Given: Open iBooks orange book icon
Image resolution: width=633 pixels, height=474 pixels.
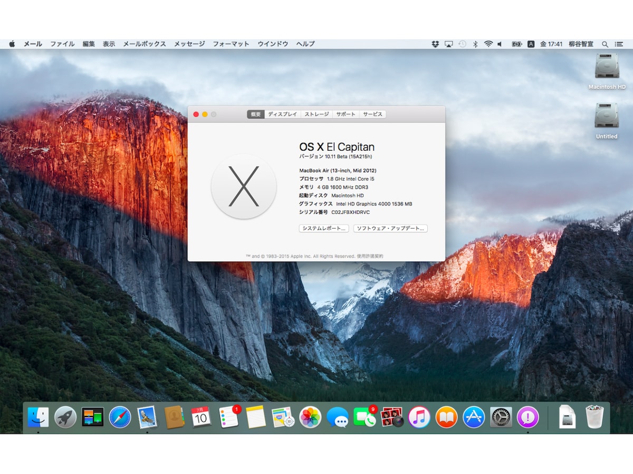Looking at the screenshot, I should click(x=446, y=417).
